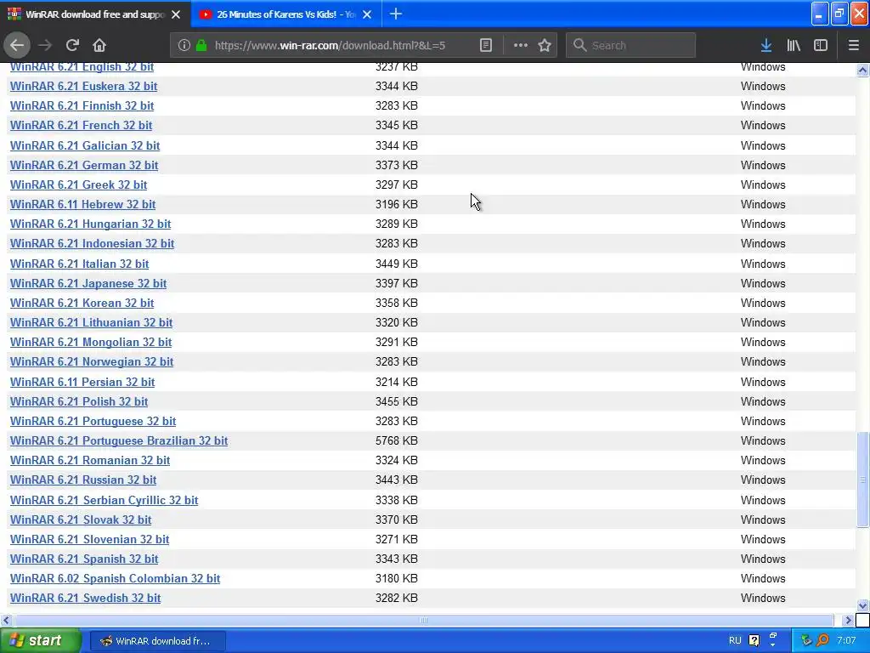Click WinRAR 6.21 Norwegian 32 bit

pos(92,361)
